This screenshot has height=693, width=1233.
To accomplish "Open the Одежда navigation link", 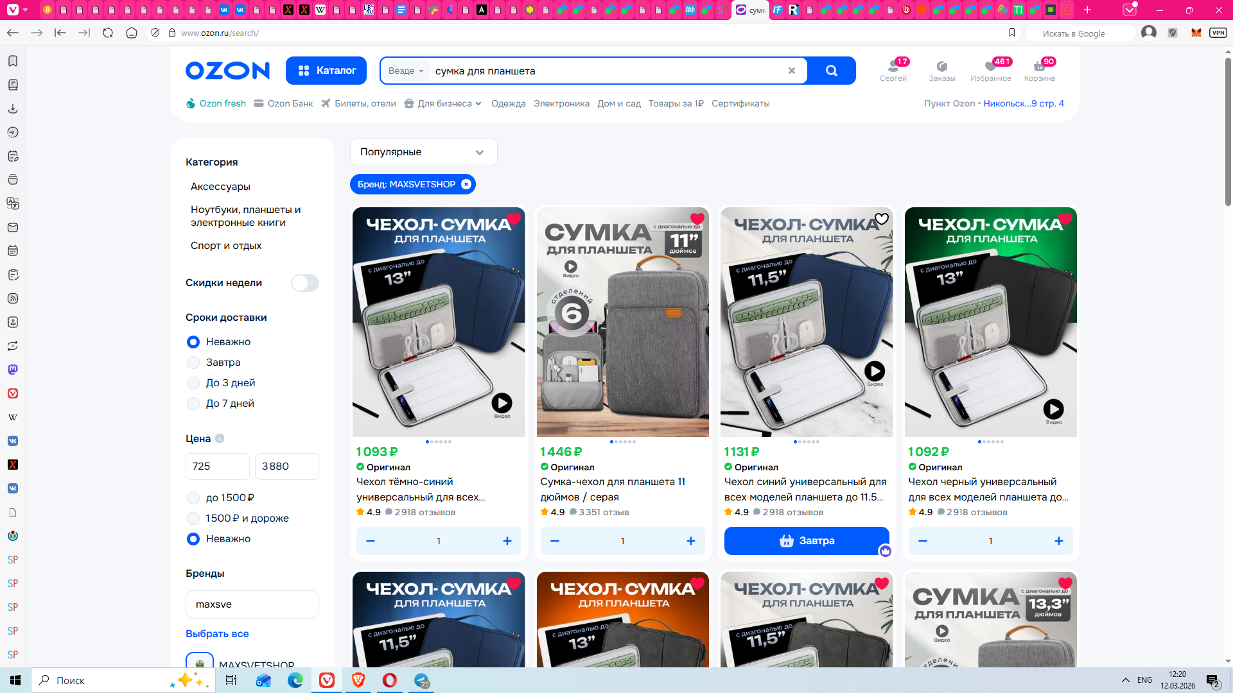I will (508, 103).
